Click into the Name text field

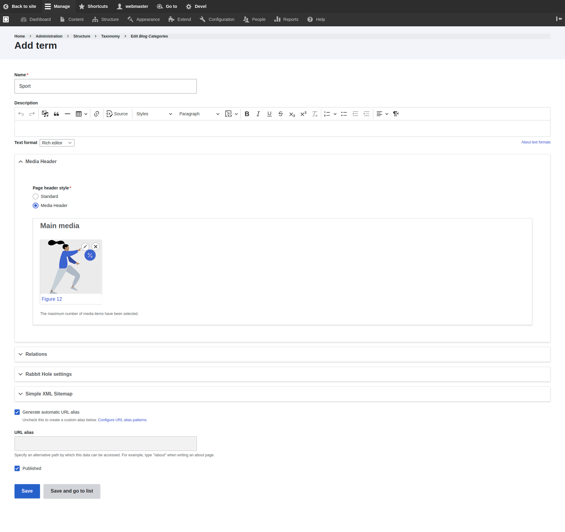tap(105, 86)
